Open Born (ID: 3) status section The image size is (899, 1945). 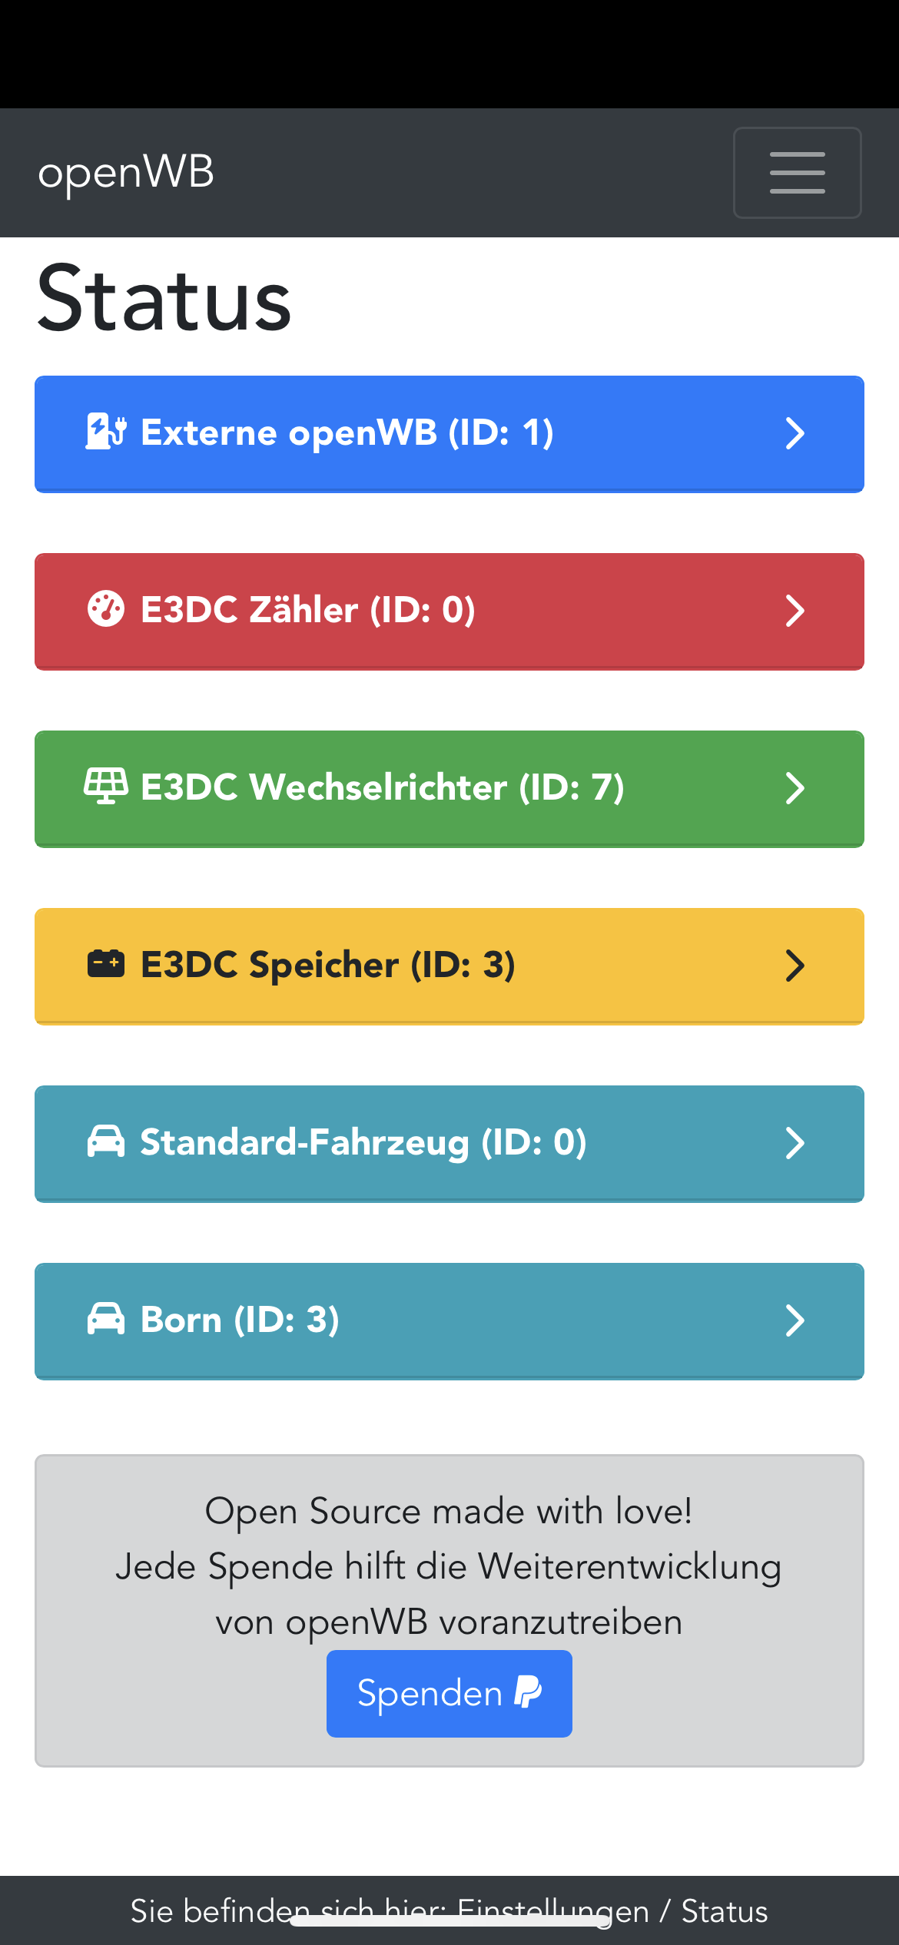(240, 1320)
